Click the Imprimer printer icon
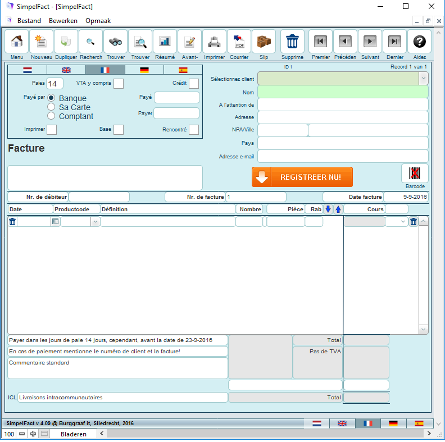The height and width of the screenshot is (442, 445). (x=214, y=42)
